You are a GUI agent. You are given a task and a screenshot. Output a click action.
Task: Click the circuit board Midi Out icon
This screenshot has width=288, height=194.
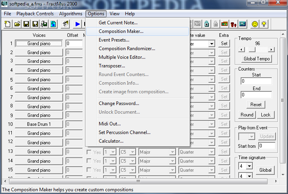[225, 24]
